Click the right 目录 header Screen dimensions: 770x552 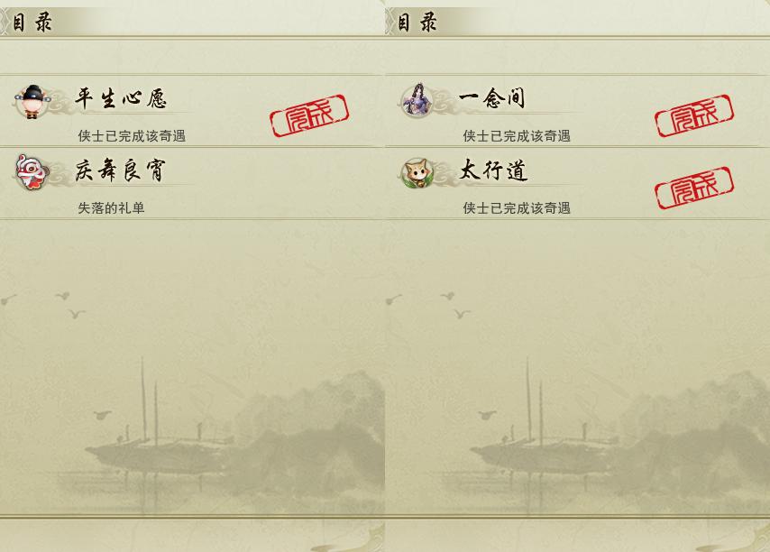click(417, 23)
